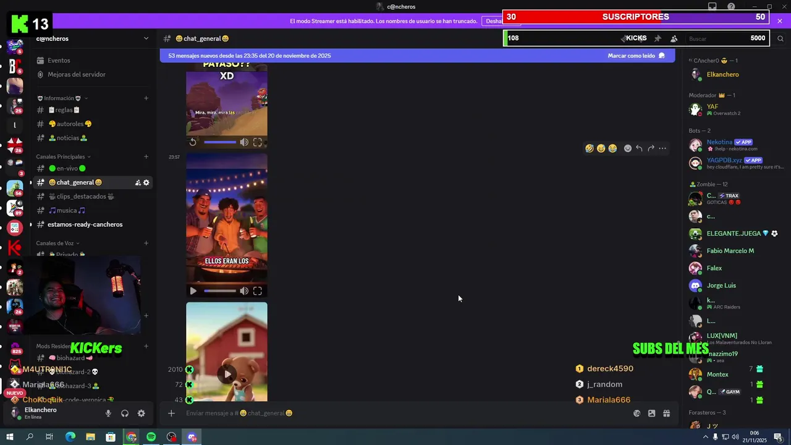Reply to the hovered message
The image size is (791, 445).
click(639, 148)
